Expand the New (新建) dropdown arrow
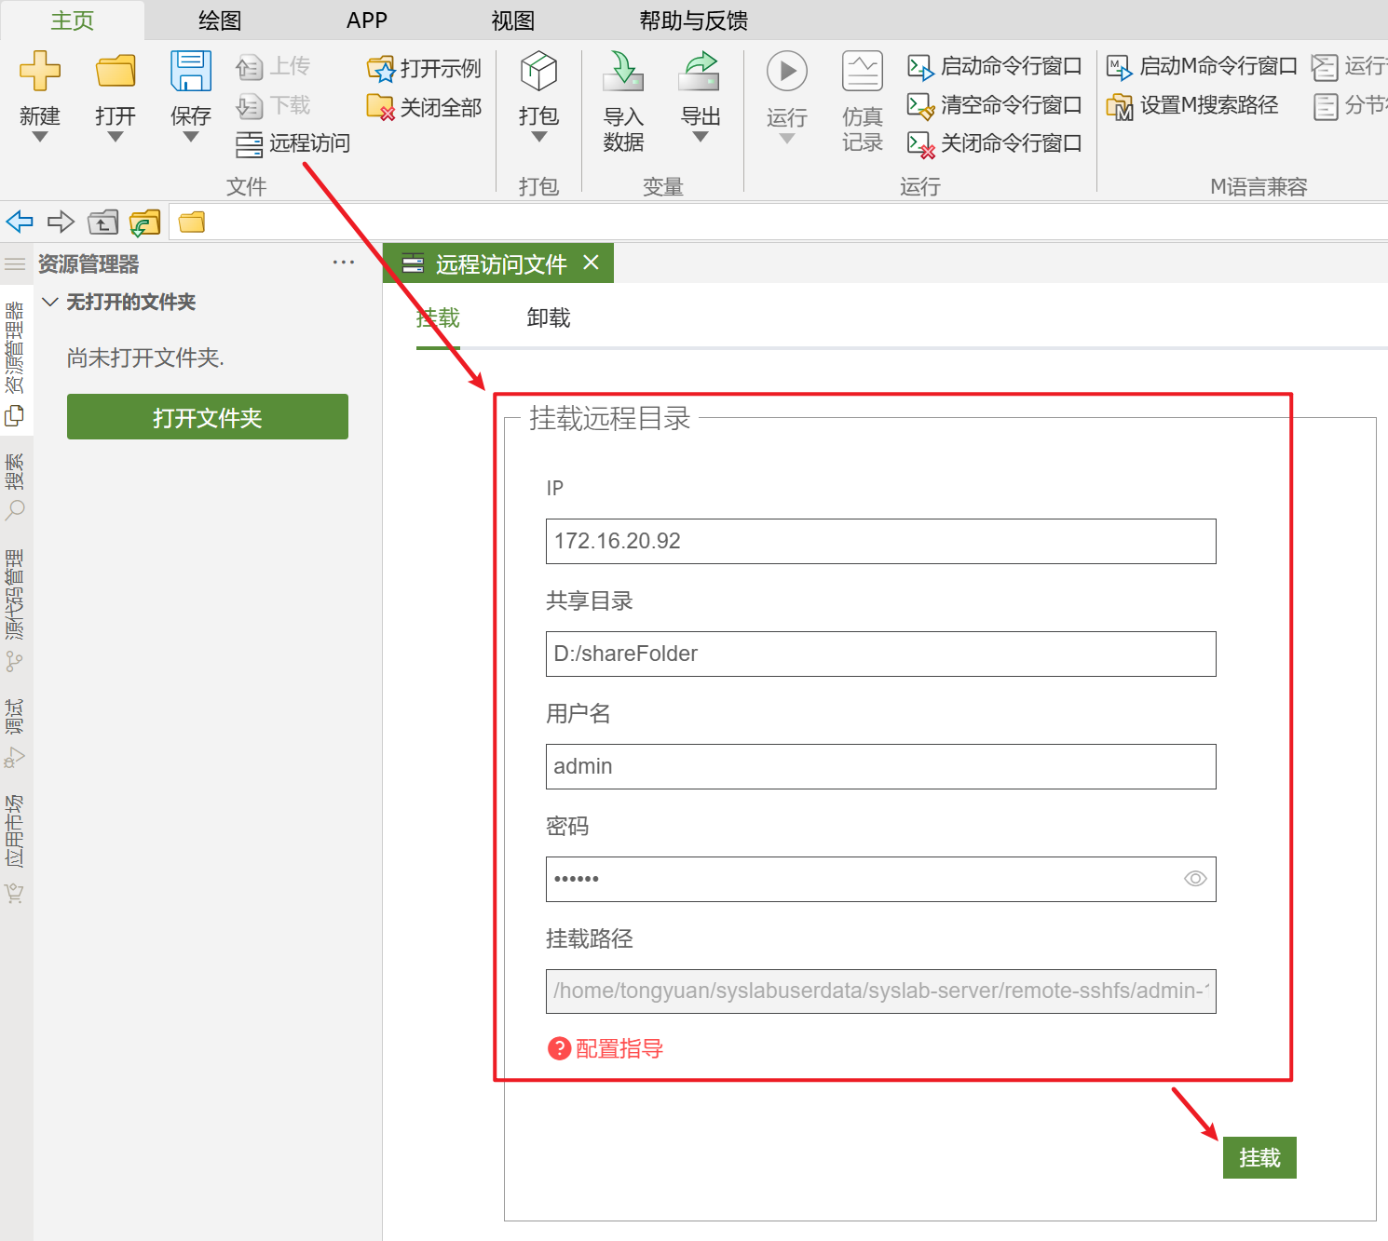The height and width of the screenshot is (1241, 1388). (x=39, y=137)
